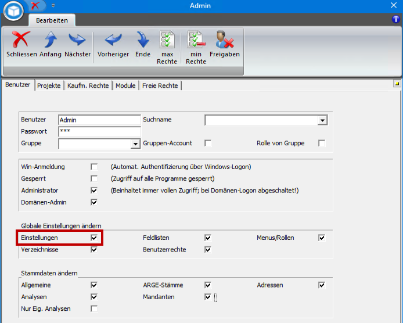403x323 pixels.
Task: Go to previous record with Vorheriger
Action: coord(113,41)
